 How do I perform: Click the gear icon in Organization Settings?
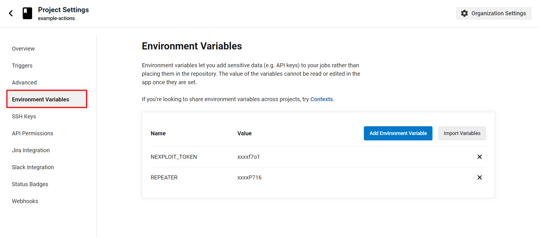tap(464, 13)
